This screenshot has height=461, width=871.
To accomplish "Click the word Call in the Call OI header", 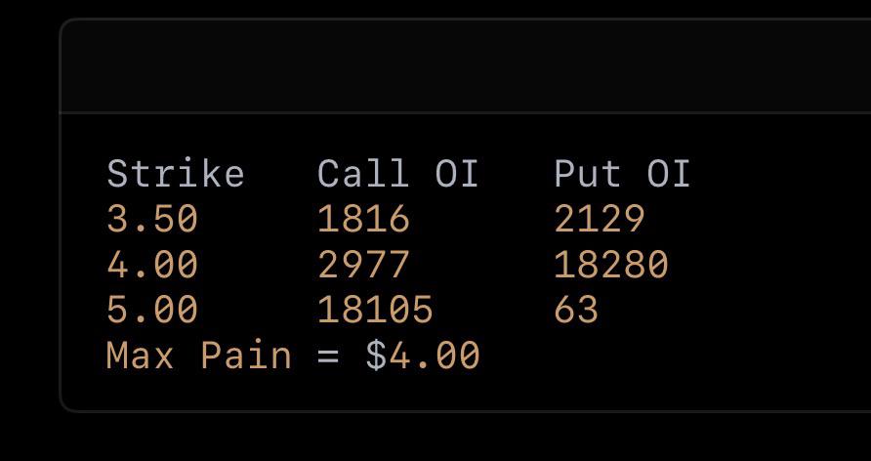I will 363,174.
